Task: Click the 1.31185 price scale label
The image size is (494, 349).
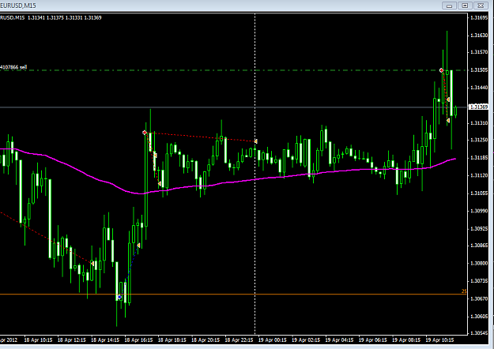Action: click(x=479, y=157)
